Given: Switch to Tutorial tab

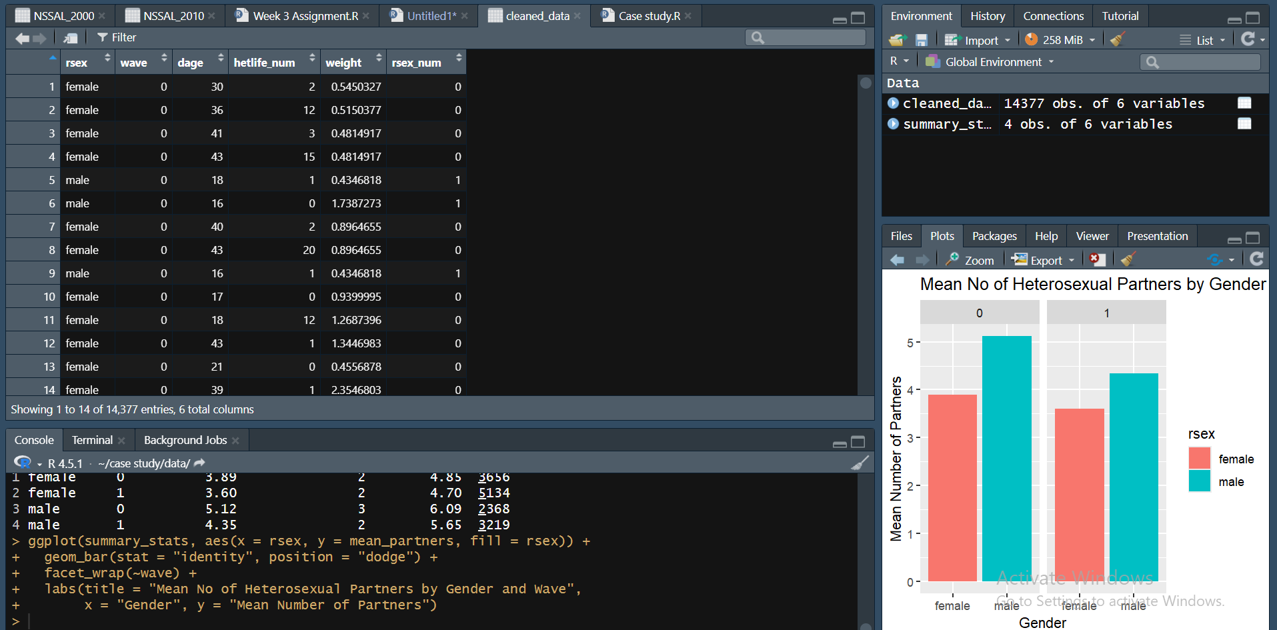Looking at the screenshot, I should tap(1120, 16).
